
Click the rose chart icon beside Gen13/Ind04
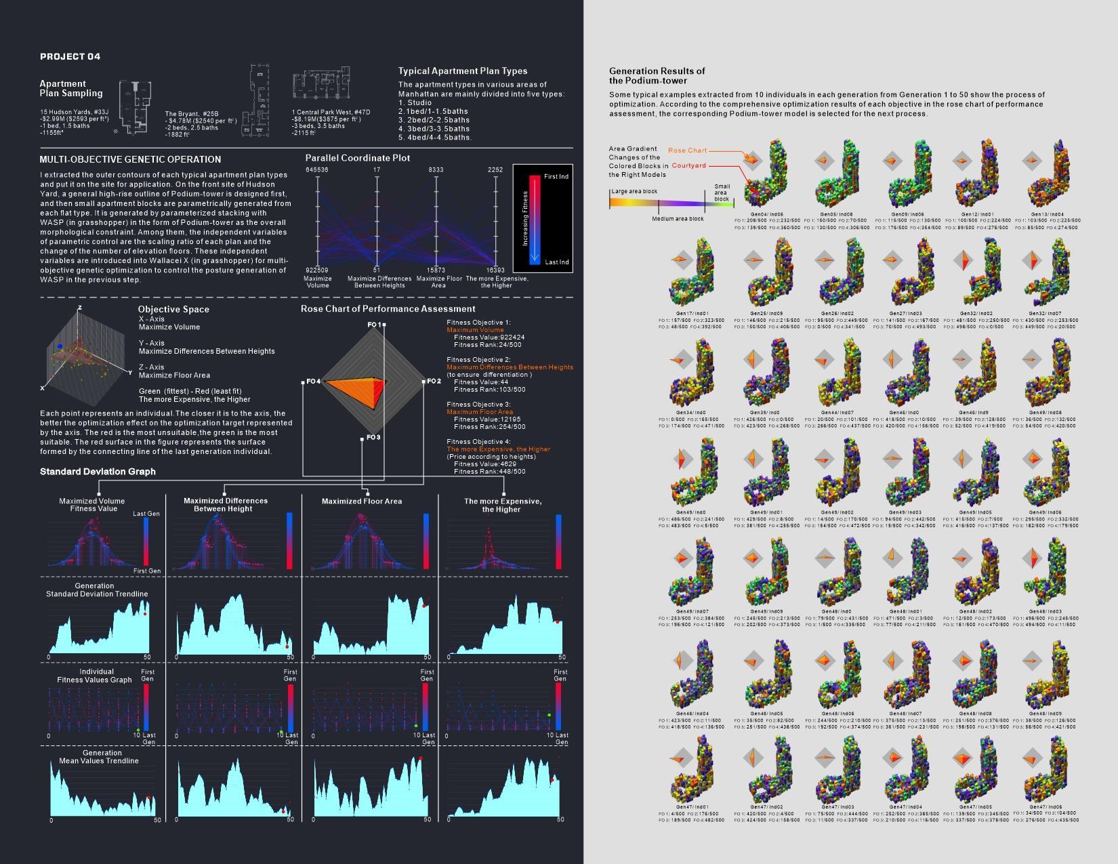pyautogui.click(x=1033, y=161)
